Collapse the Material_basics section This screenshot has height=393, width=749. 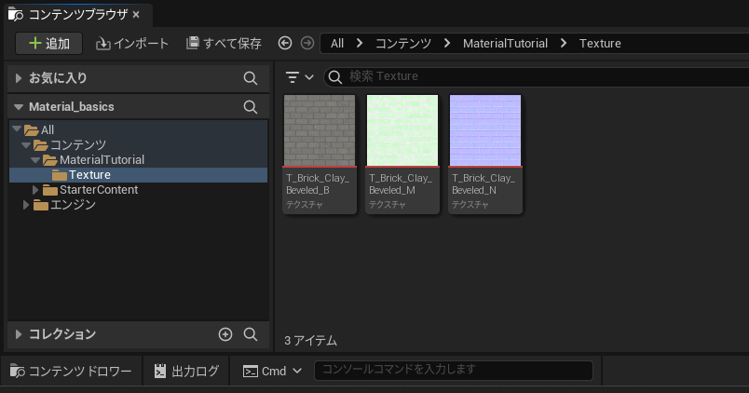[19, 107]
